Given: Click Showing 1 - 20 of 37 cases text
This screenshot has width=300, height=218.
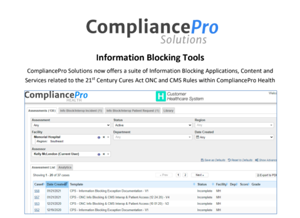Looking at the screenshot, I should click(51, 175).
